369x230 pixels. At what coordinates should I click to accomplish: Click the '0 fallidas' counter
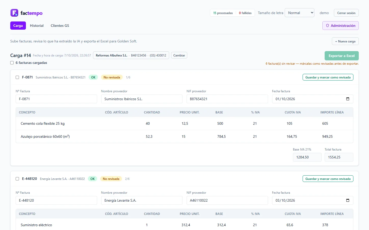tap(245, 13)
